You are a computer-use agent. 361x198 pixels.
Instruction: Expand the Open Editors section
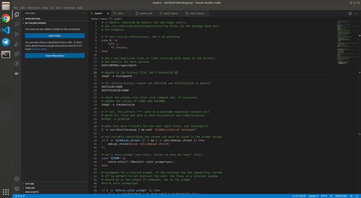point(32,19)
